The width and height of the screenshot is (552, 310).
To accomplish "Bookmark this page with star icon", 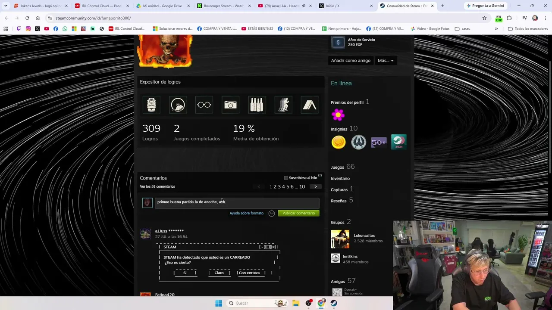I will point(484,18).
